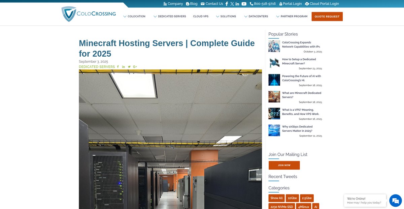
Task: Click the 'We're Online!' chat message box
Action: pos(365,201)
